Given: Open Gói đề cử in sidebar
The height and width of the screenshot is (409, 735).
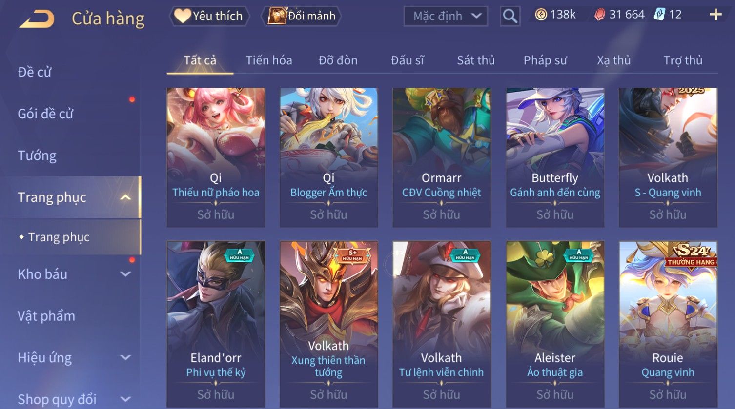Looking at the screenshot, I should coord(45,114).
